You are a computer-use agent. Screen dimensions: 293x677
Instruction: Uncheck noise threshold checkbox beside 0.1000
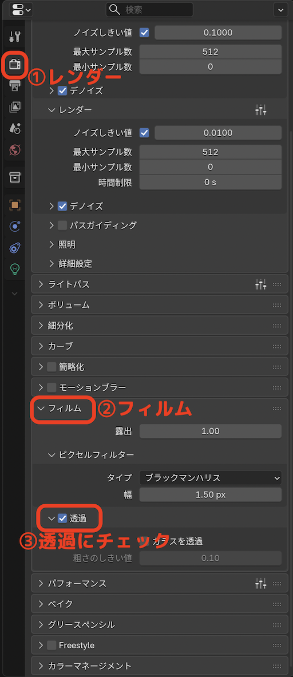click(144, 33)
